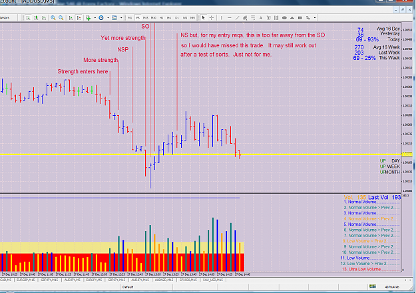Select the H1 timeframe

point(161,18)
